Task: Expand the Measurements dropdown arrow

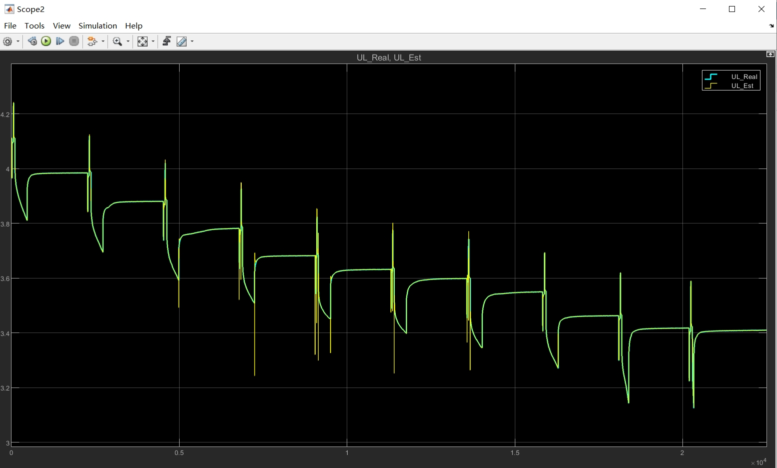Action: [192, 41]
